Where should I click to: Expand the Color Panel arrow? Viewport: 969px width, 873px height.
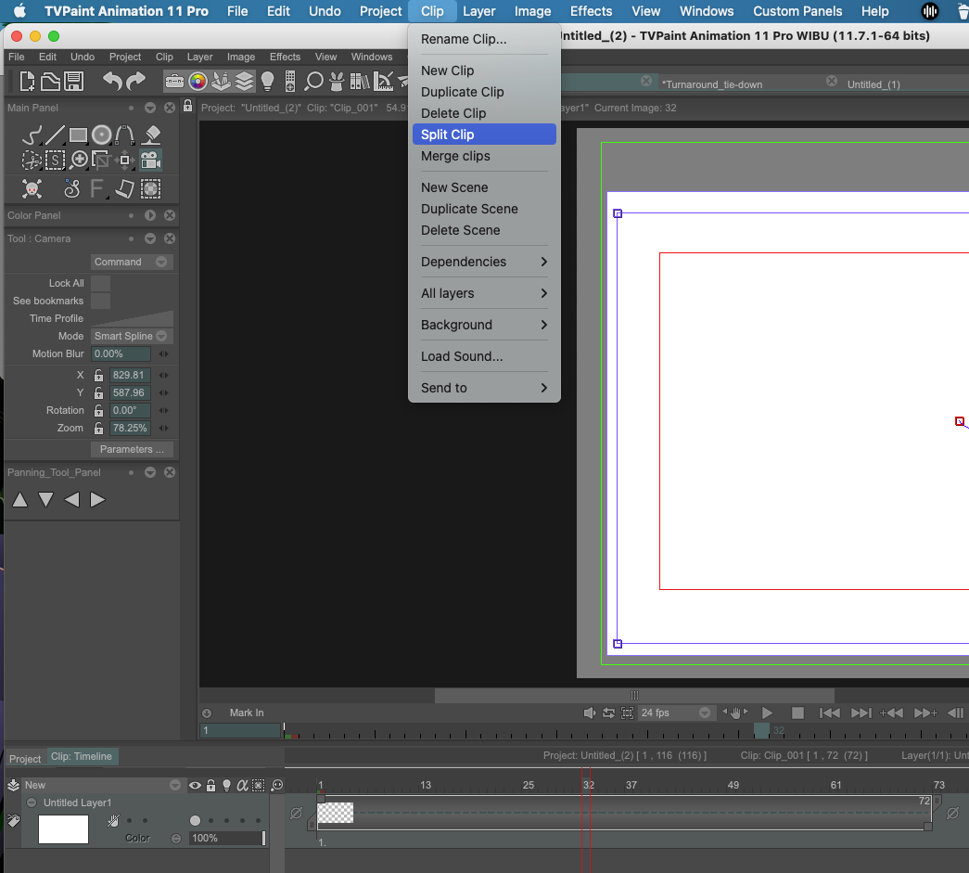pos(150,215)
